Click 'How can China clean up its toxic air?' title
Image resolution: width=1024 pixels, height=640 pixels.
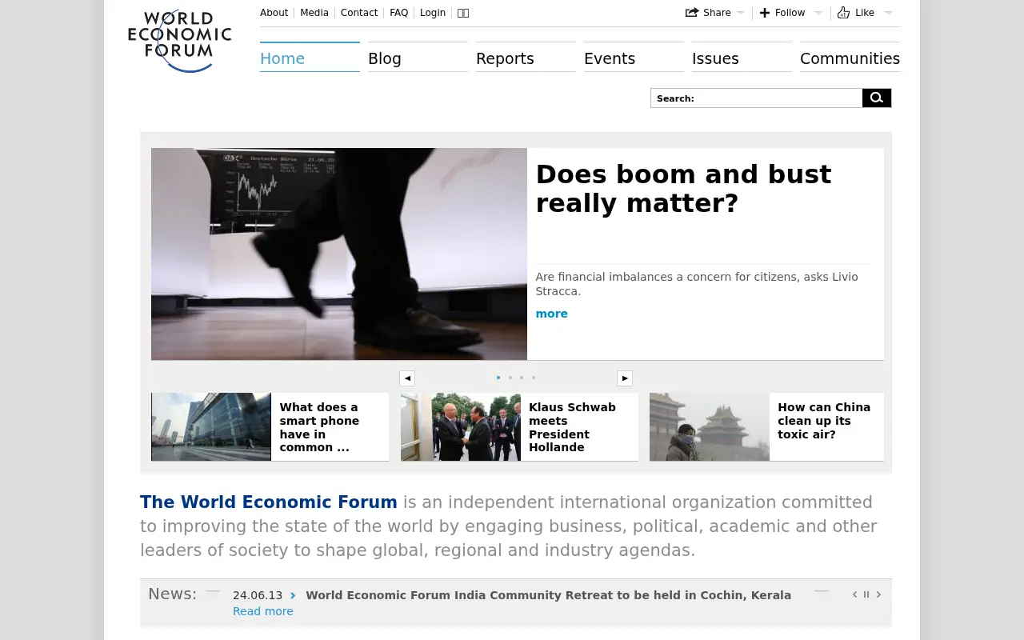[824, 421]
